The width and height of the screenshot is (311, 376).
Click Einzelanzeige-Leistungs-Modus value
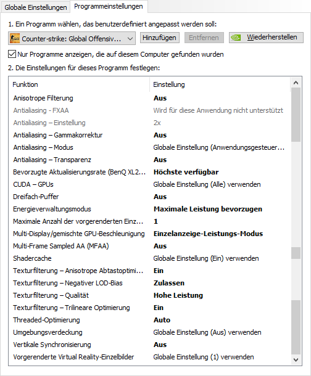click(208, 234)
